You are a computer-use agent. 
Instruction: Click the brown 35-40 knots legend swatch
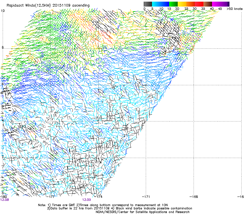pyautogui.click(x=208, y=4)
